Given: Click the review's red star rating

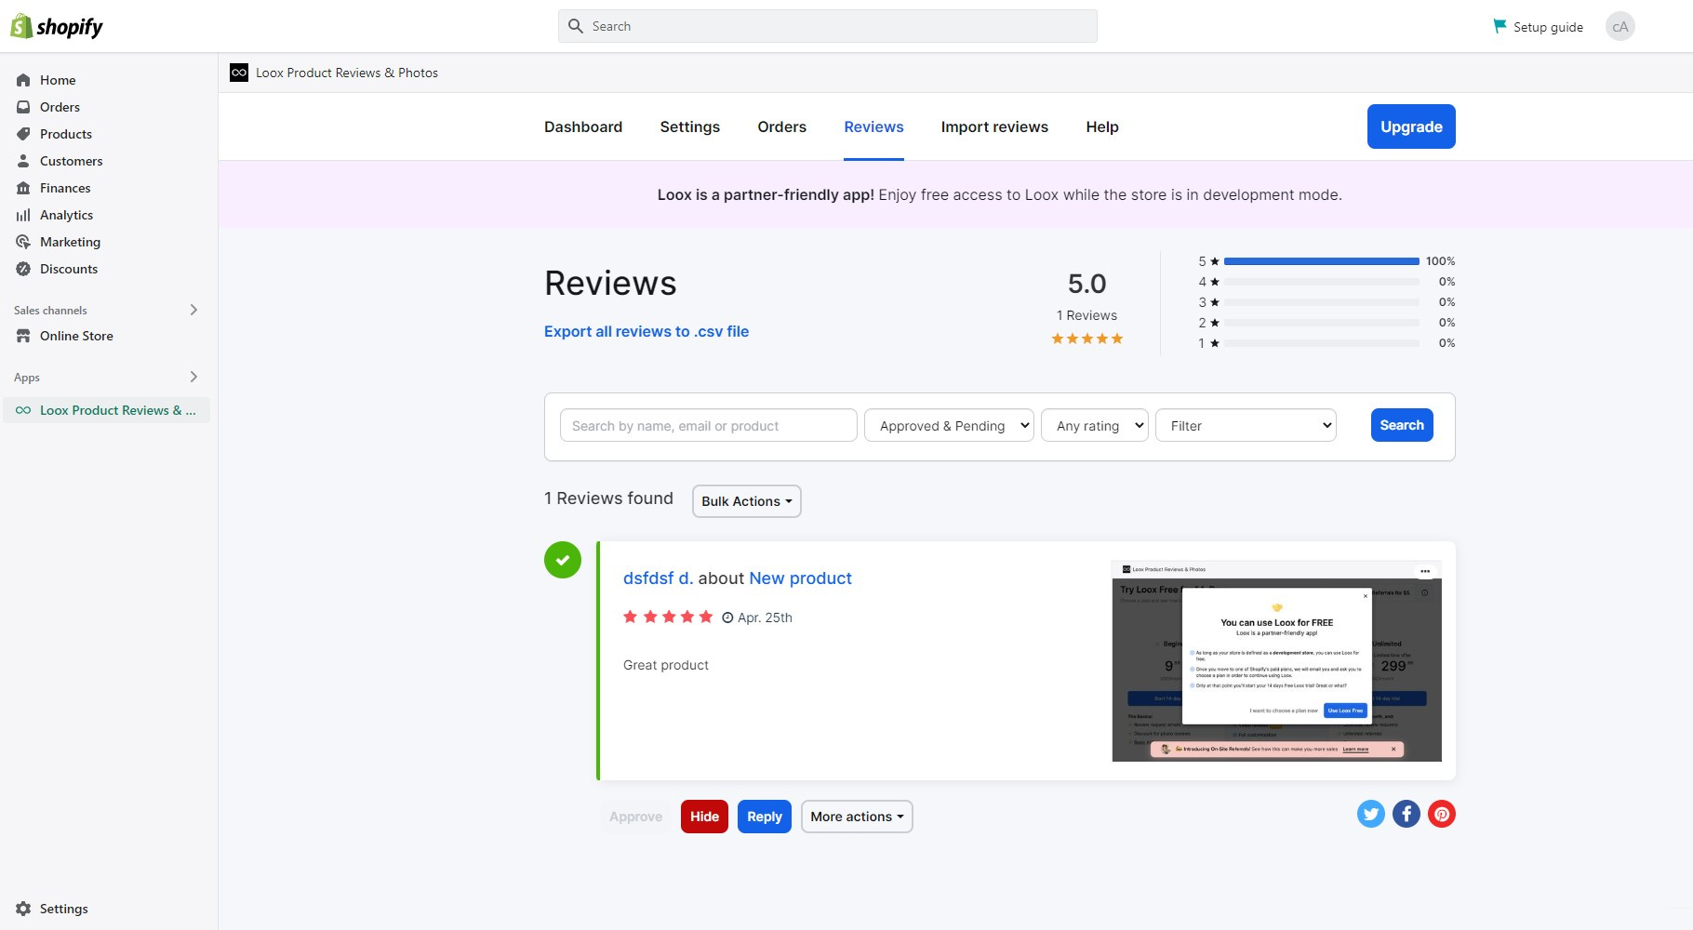Looking at the screenshot, I should tap(668, 617).
